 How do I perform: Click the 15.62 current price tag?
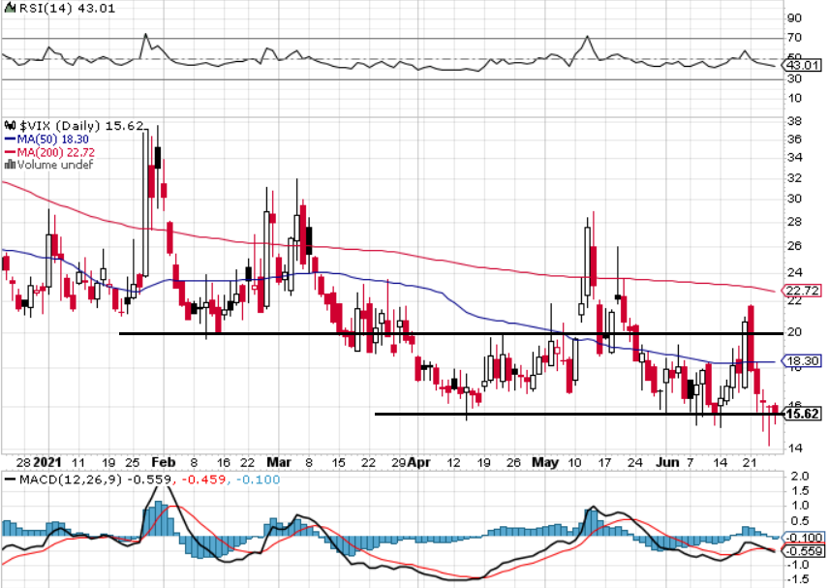coord(803,414)
